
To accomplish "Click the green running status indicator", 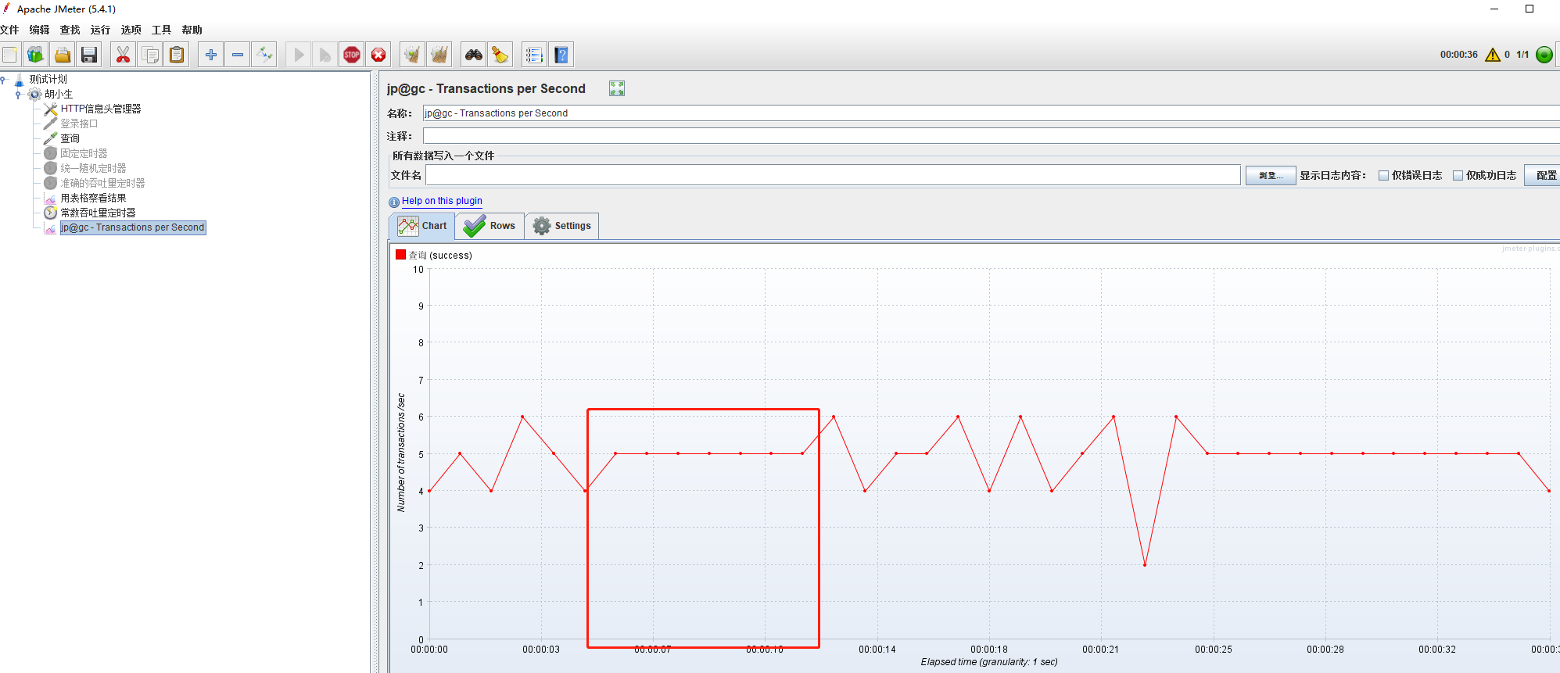I will click(1544, 55).
